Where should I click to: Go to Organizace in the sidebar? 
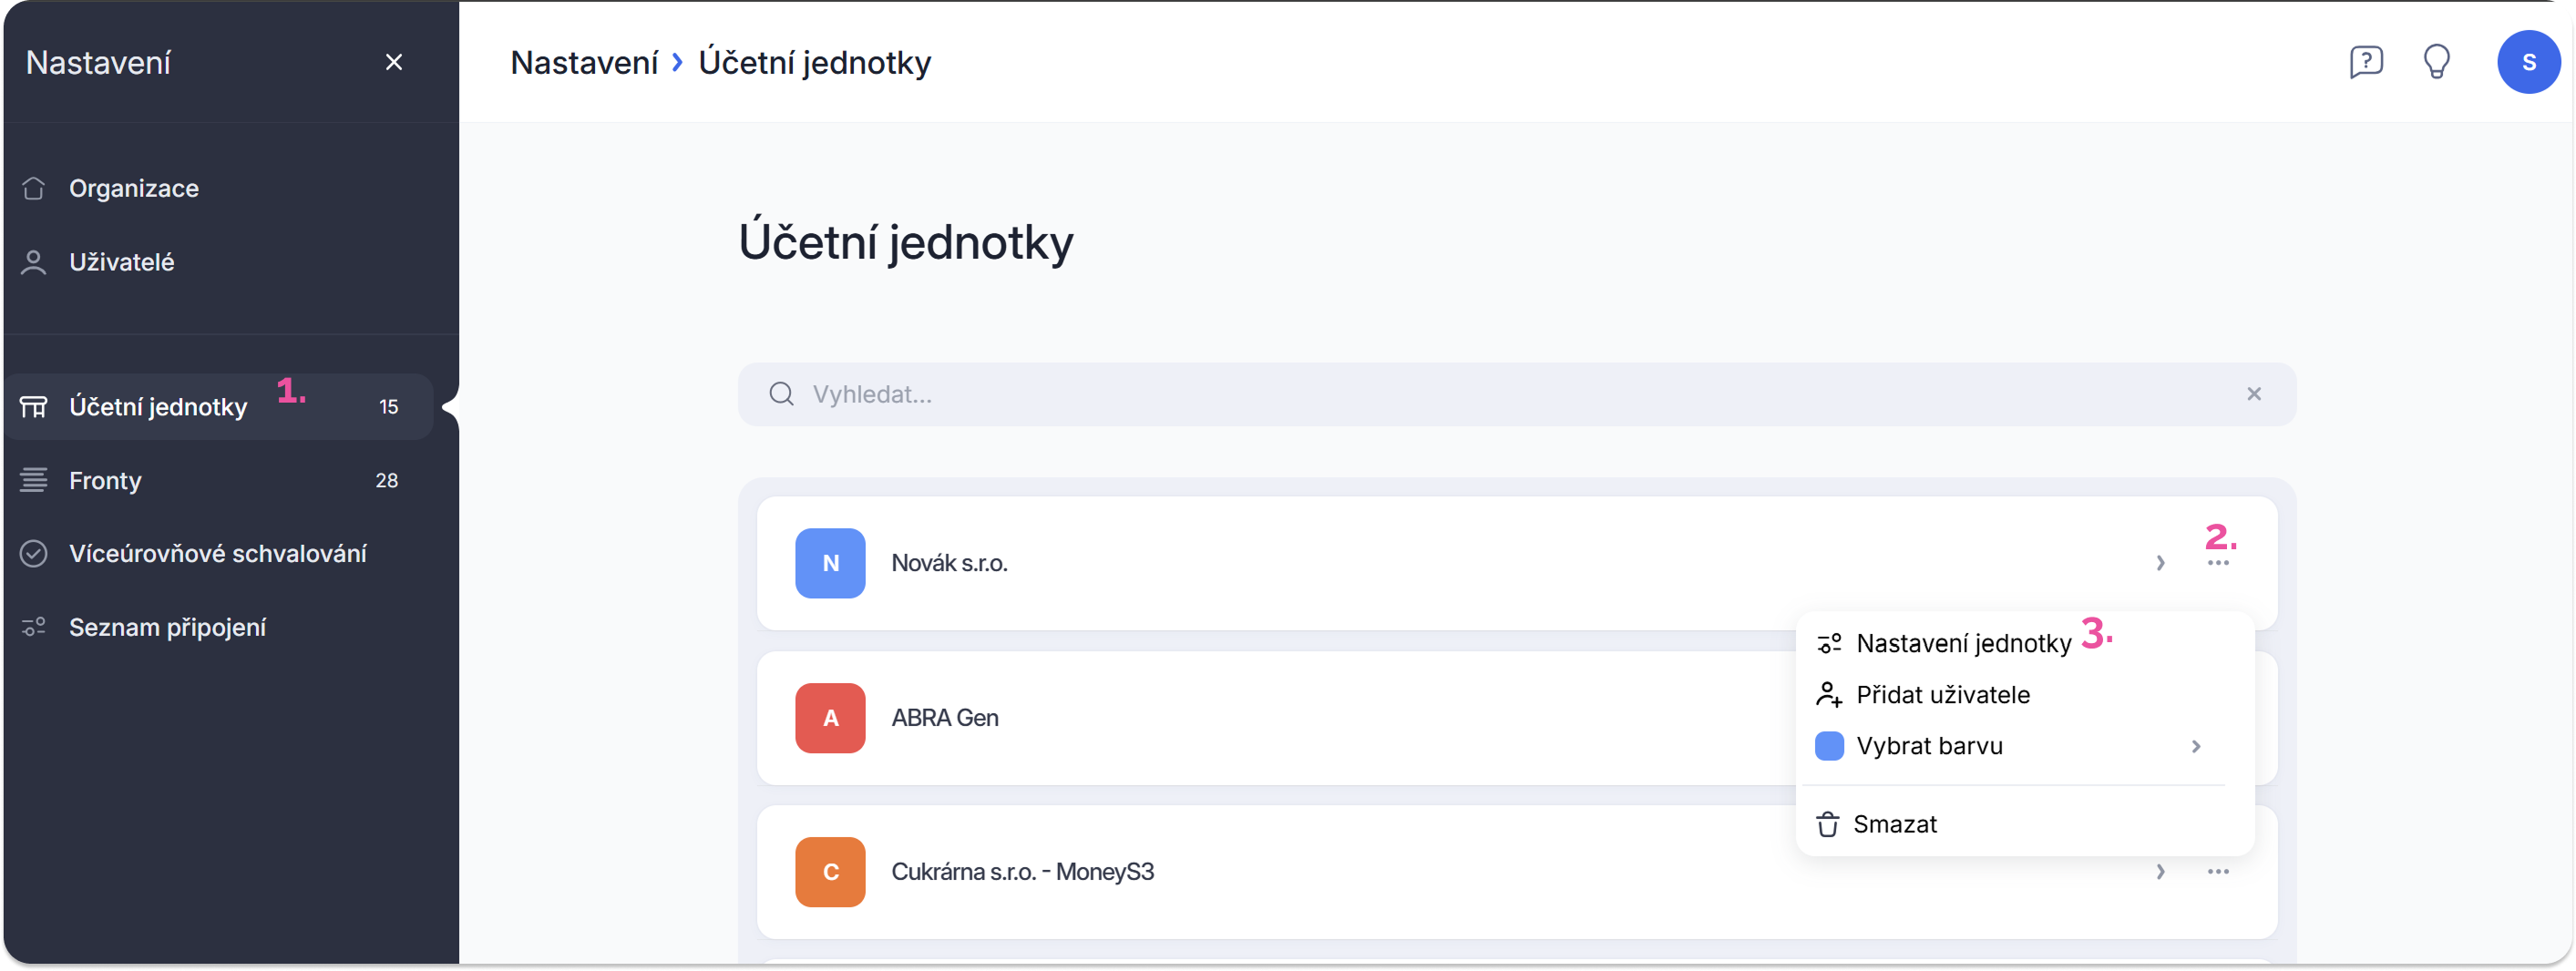(x=133, y=188)
